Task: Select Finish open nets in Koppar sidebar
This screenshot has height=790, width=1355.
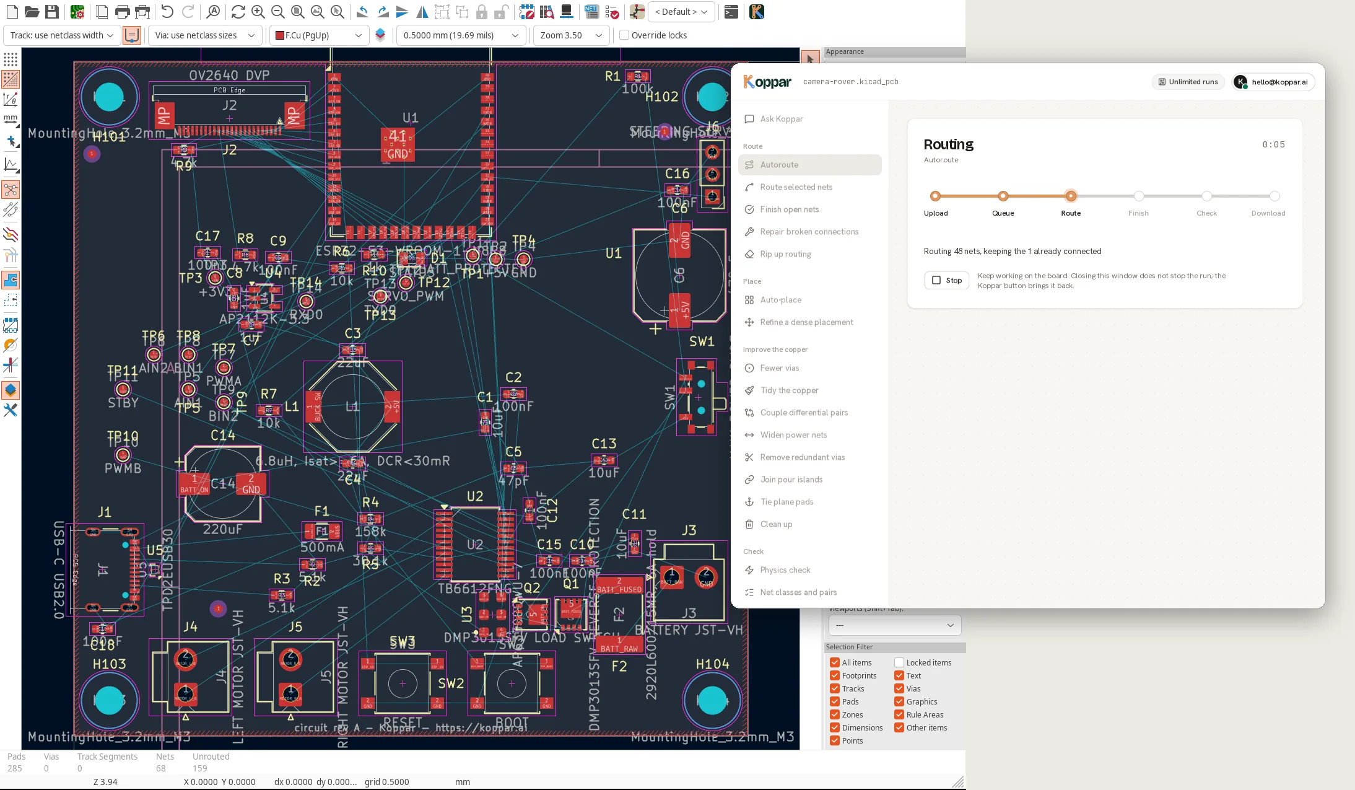Action: [x=809, y=209]
